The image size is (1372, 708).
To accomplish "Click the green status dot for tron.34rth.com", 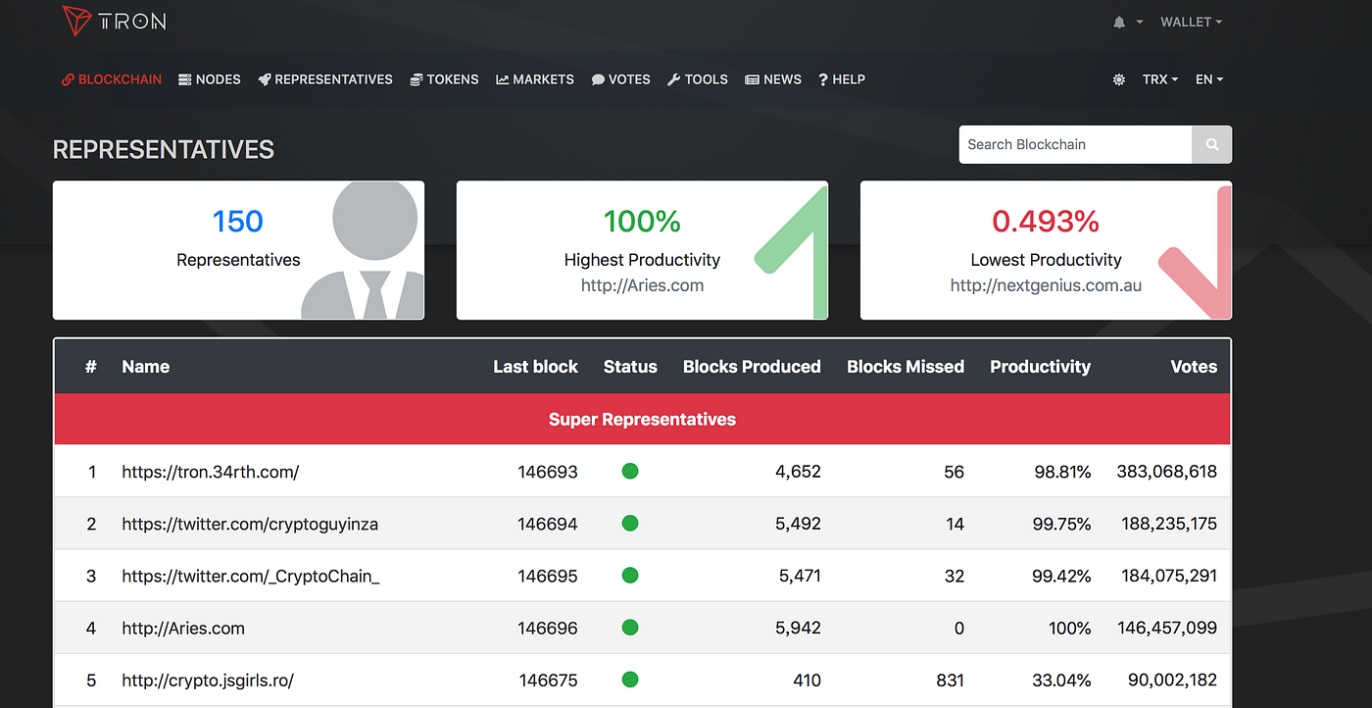I will (630, 471).
